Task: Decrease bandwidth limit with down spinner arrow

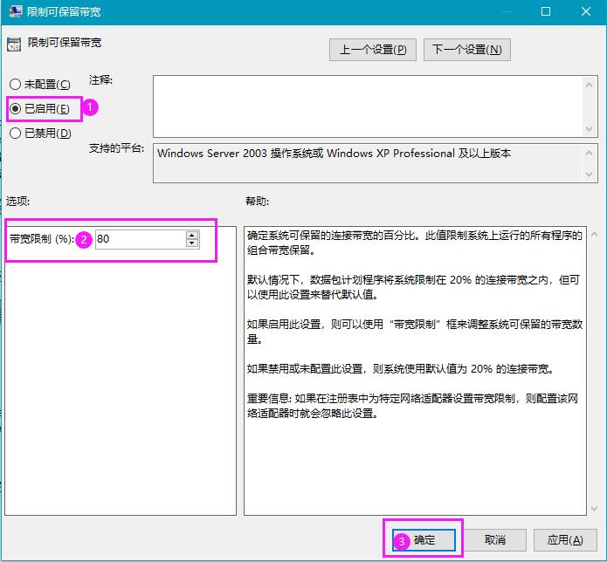Action: click(192, 243)
